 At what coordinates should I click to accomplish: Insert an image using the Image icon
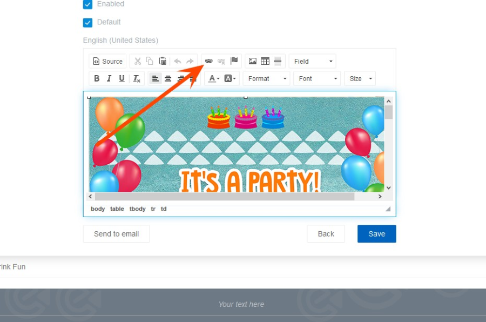(252, 61)
